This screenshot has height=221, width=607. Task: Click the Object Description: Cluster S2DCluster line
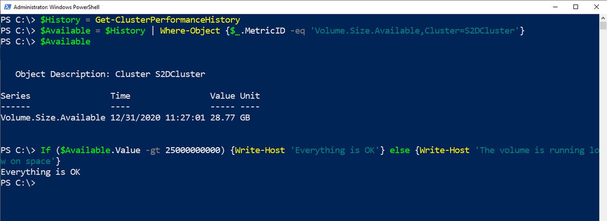(110, 74)
